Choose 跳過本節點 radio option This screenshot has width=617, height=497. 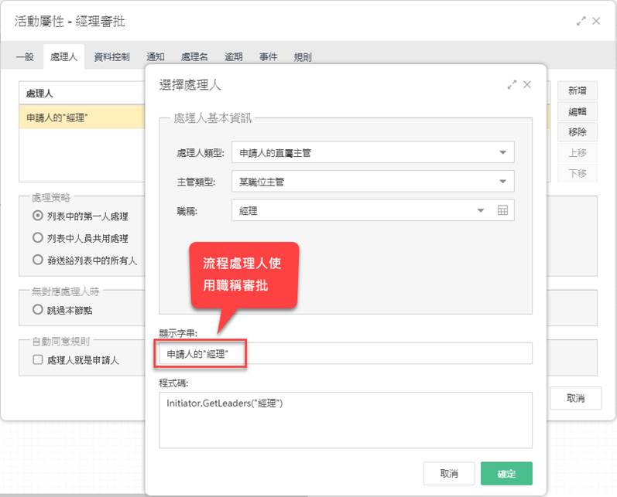click(x=38, y=310)
